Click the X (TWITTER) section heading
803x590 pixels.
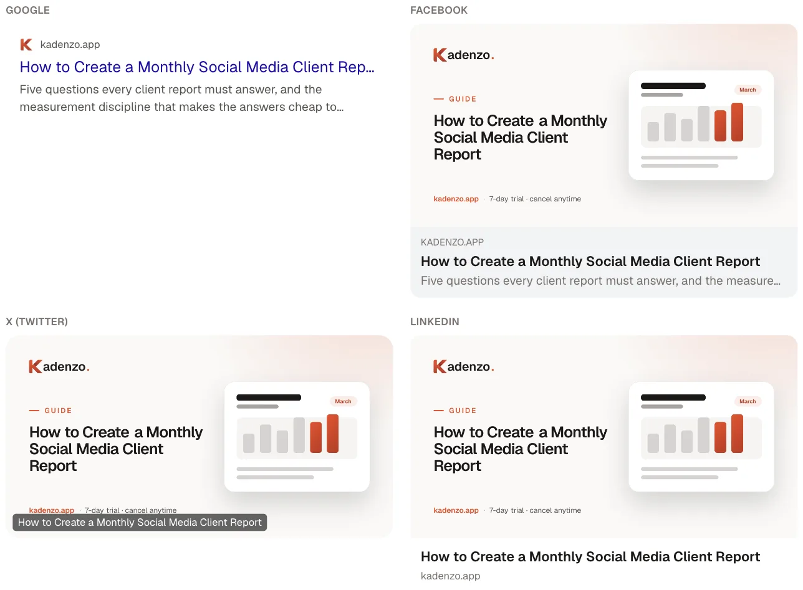click(x=37, y=322)
